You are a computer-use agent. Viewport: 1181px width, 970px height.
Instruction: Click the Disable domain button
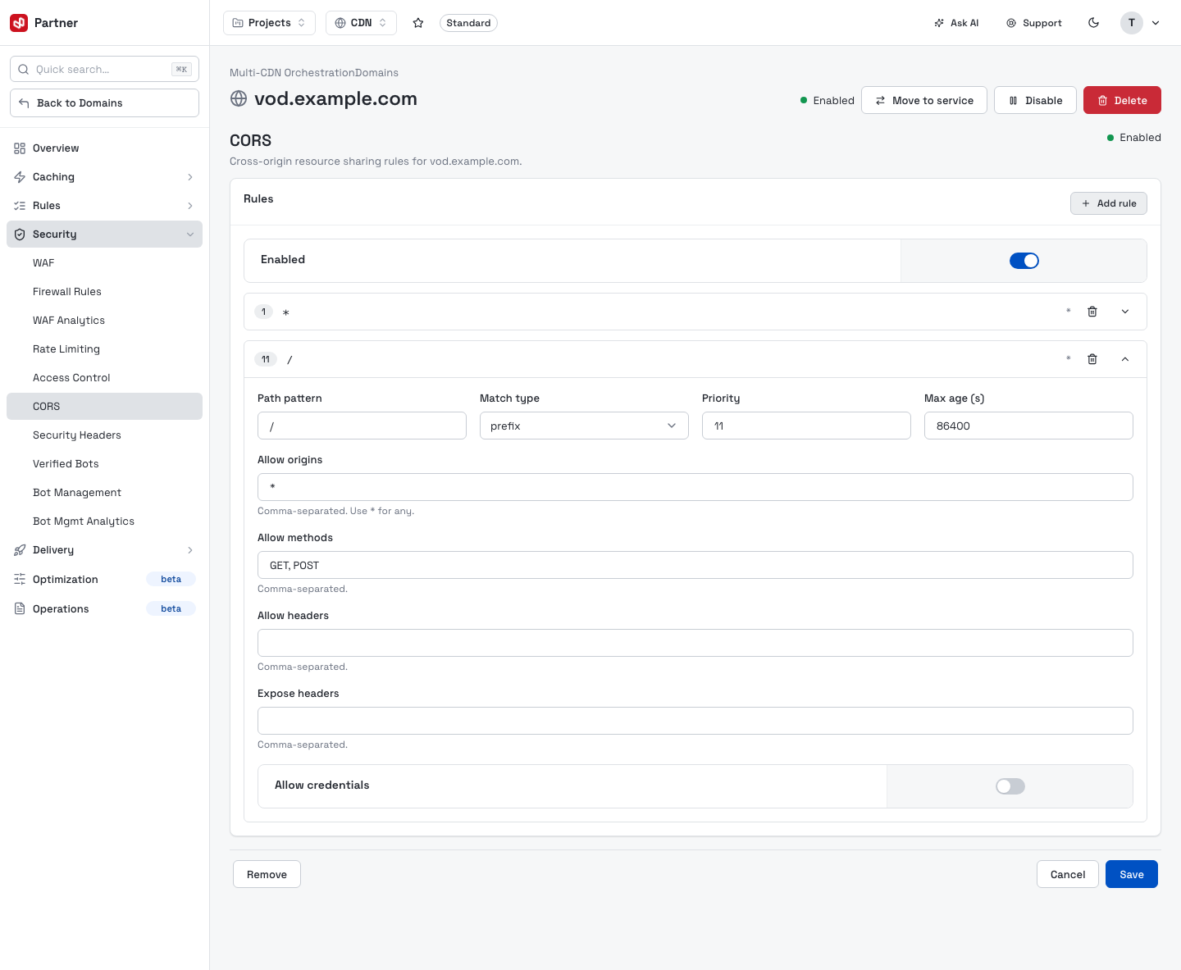(1035, 100)
